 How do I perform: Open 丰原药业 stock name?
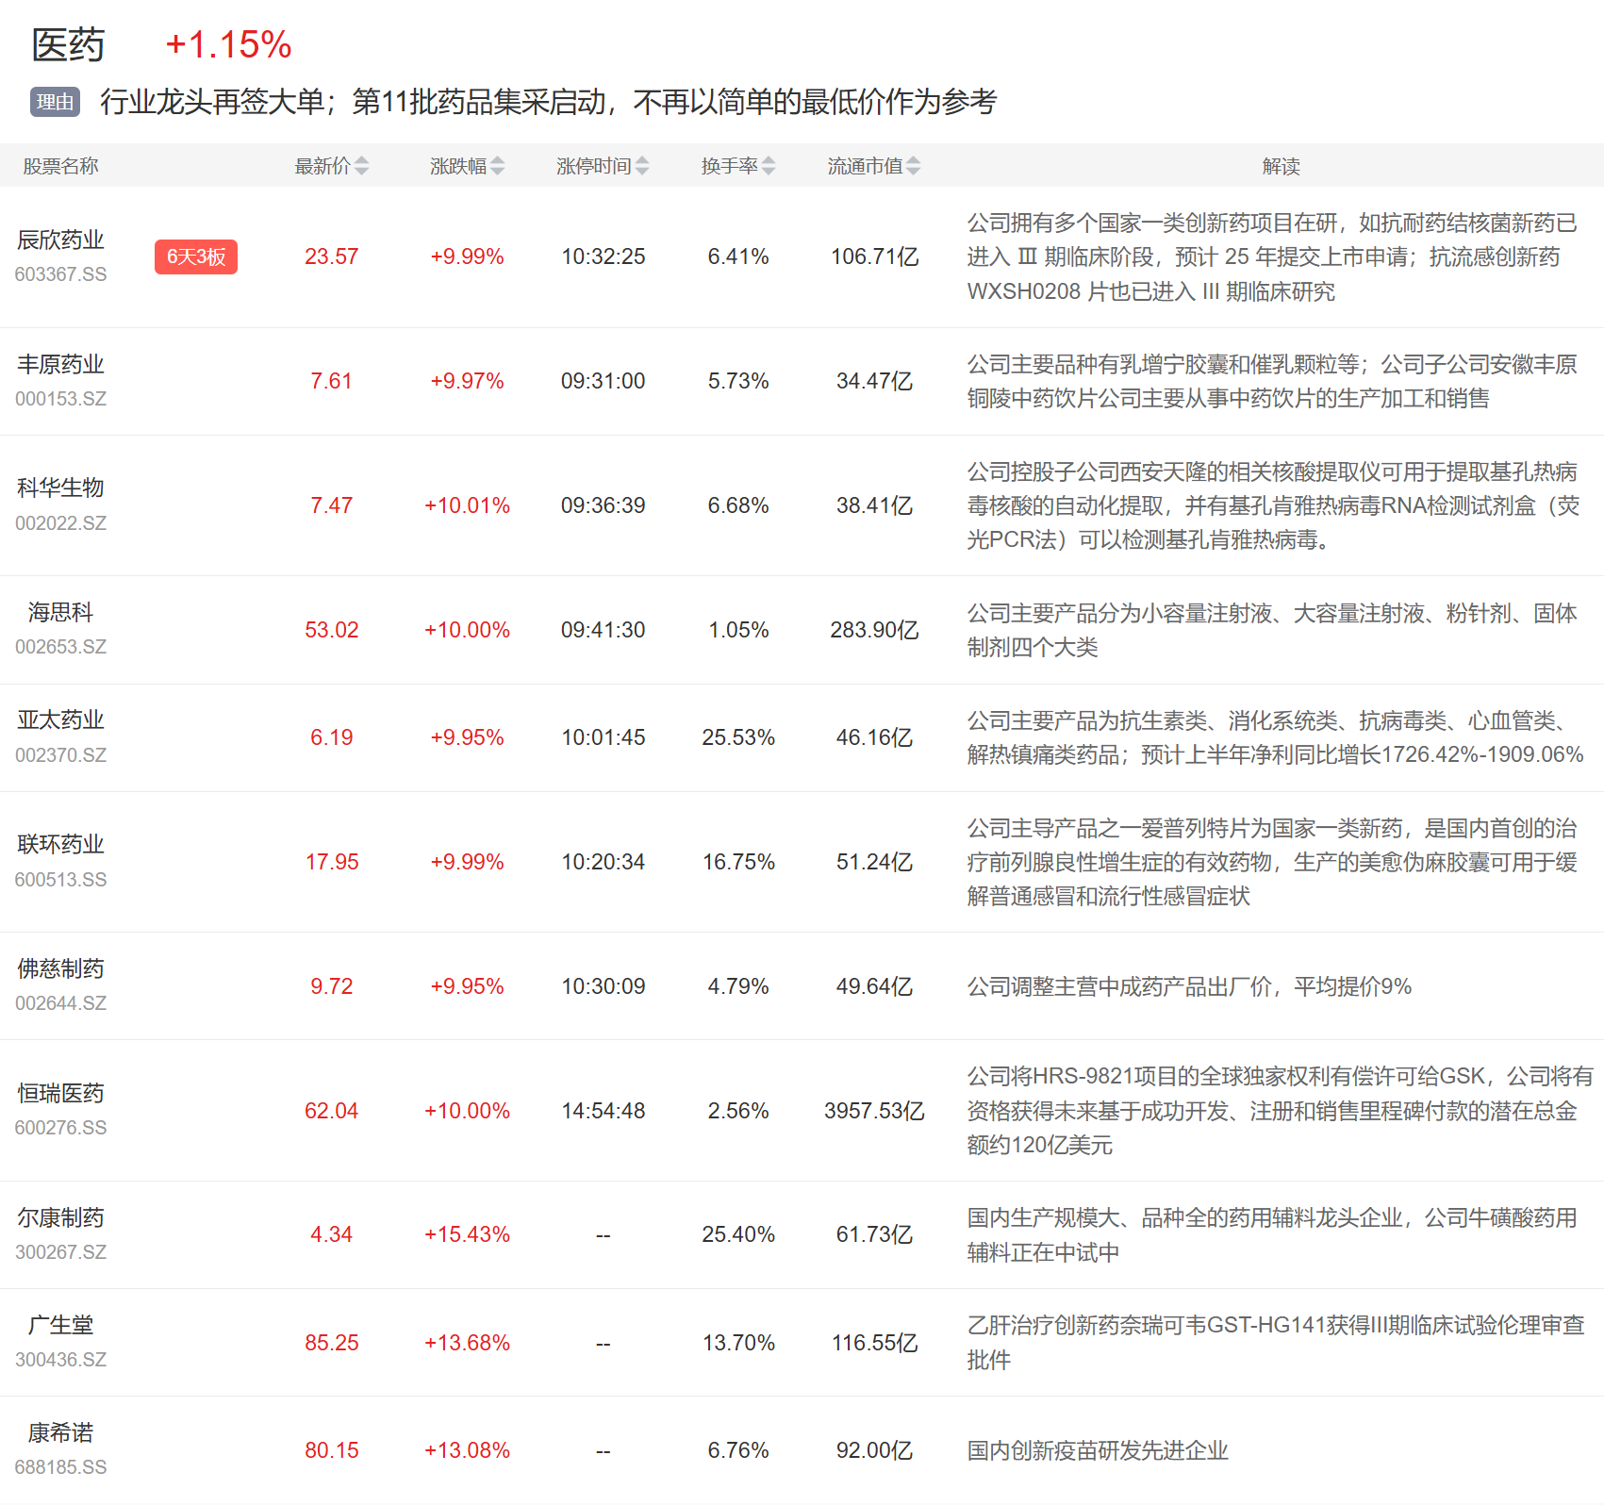[x=60, y=365]
